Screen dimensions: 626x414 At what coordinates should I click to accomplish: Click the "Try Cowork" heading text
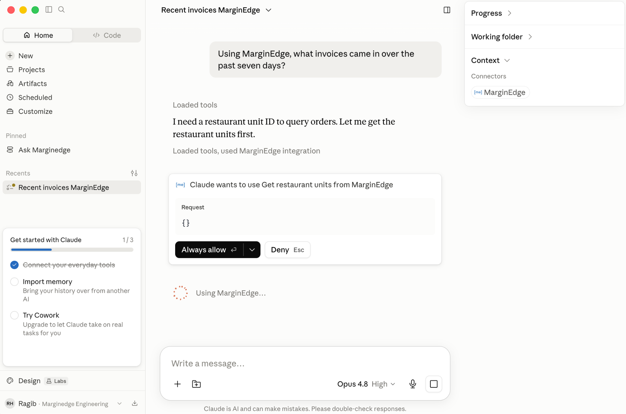(41, 315)
